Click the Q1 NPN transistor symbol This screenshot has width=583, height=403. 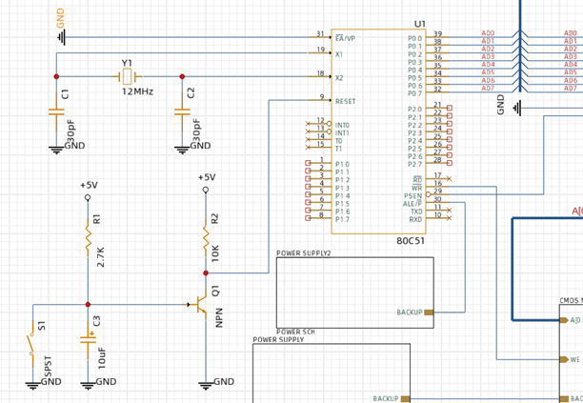[x=201, y=306]
